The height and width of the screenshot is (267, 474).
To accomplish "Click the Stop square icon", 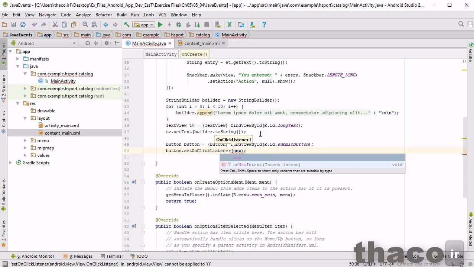I will [x=207, y=25].
